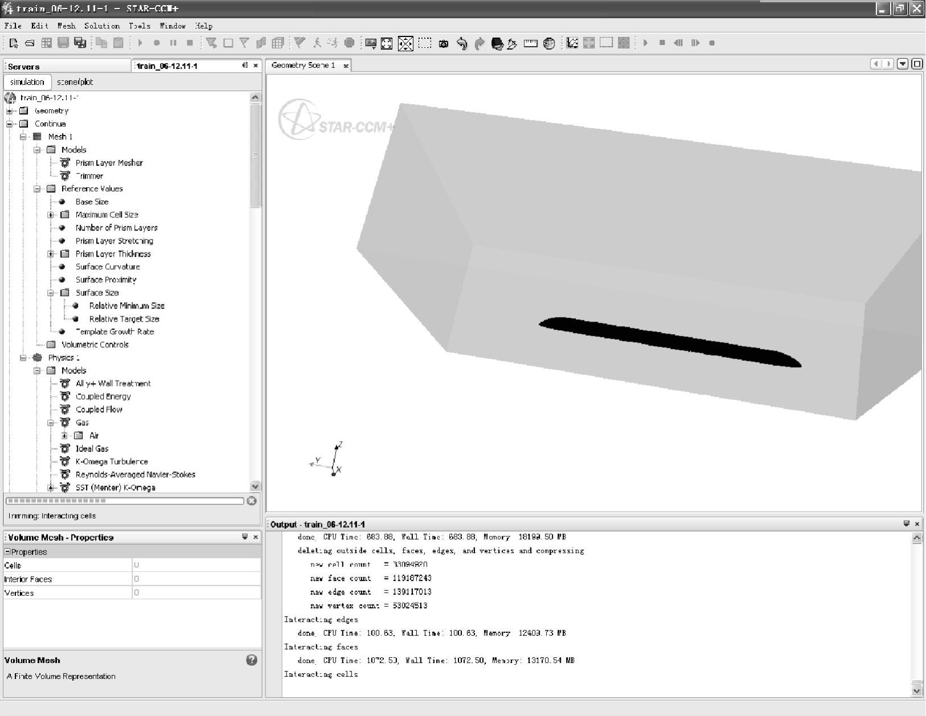Click the animation step-forward icon at toolbar end
Viewport: 926px width, 716px height.
click(695, 43)
